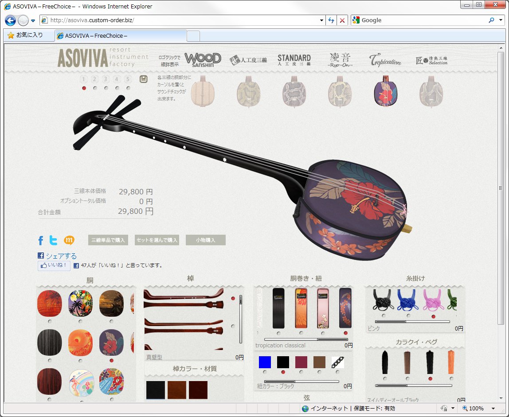The height and width of the screenshot is (417, 509).
Task: Share via the Twitter t icon
Action: [54, 240]
